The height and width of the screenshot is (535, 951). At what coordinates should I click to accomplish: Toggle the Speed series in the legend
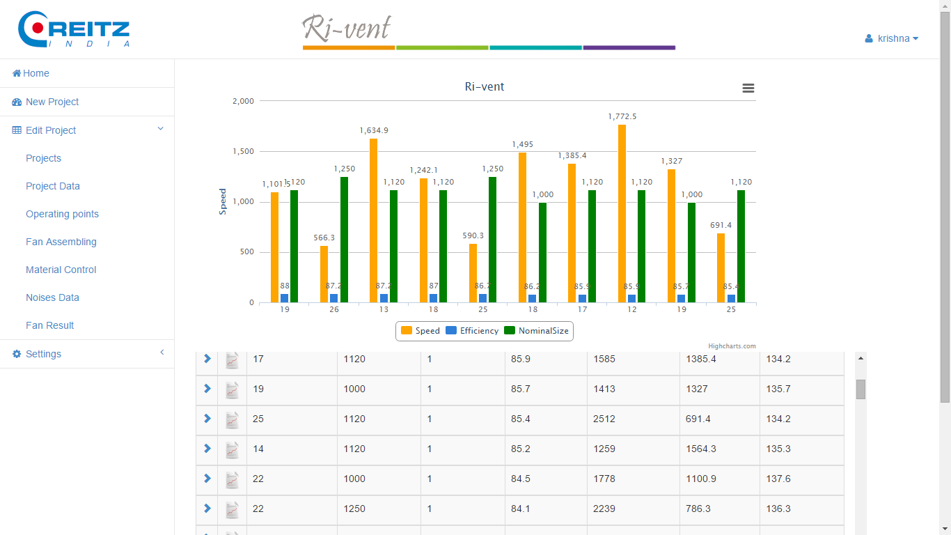pos(421,331)
